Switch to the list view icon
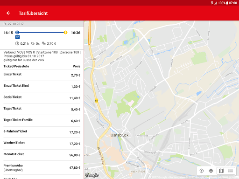Screen dimensions: 239x179 point(231,171)
